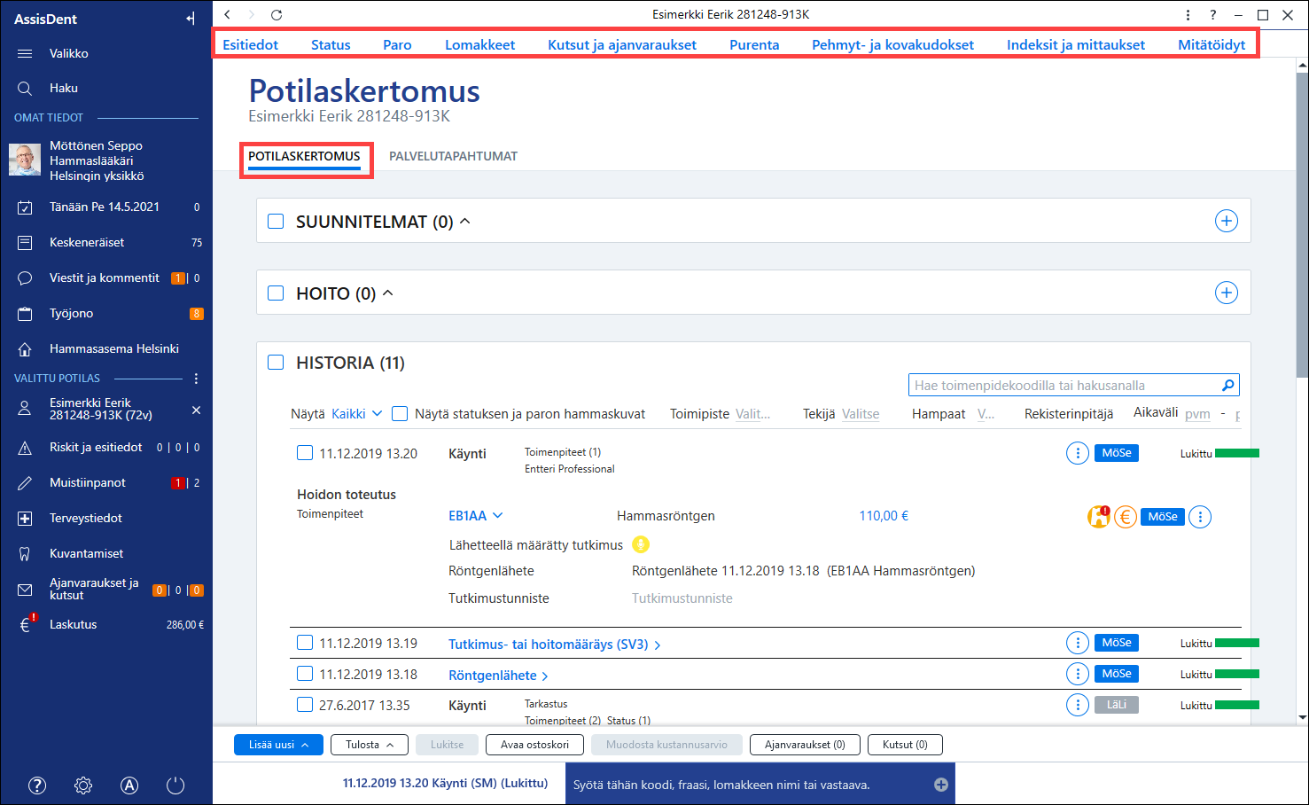Viewport: 1309px width, 805px height.
Task: Click the orange euro icon on EB1AA row
Action: pyautogui.click(x=1126, y=517)
